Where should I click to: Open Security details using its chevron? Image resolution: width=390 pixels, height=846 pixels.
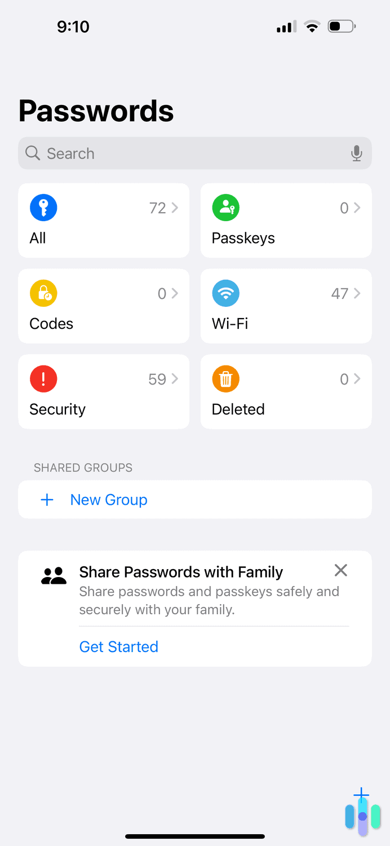(x=174, y=378)
